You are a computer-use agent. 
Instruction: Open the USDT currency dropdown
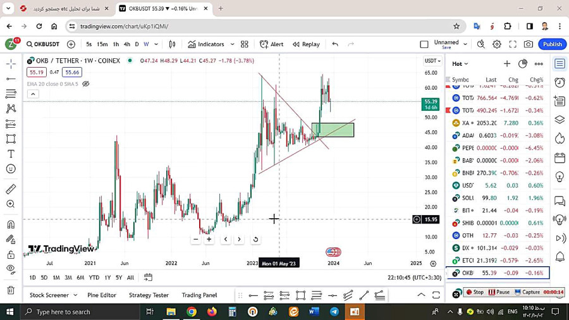(x=432, y=61)
